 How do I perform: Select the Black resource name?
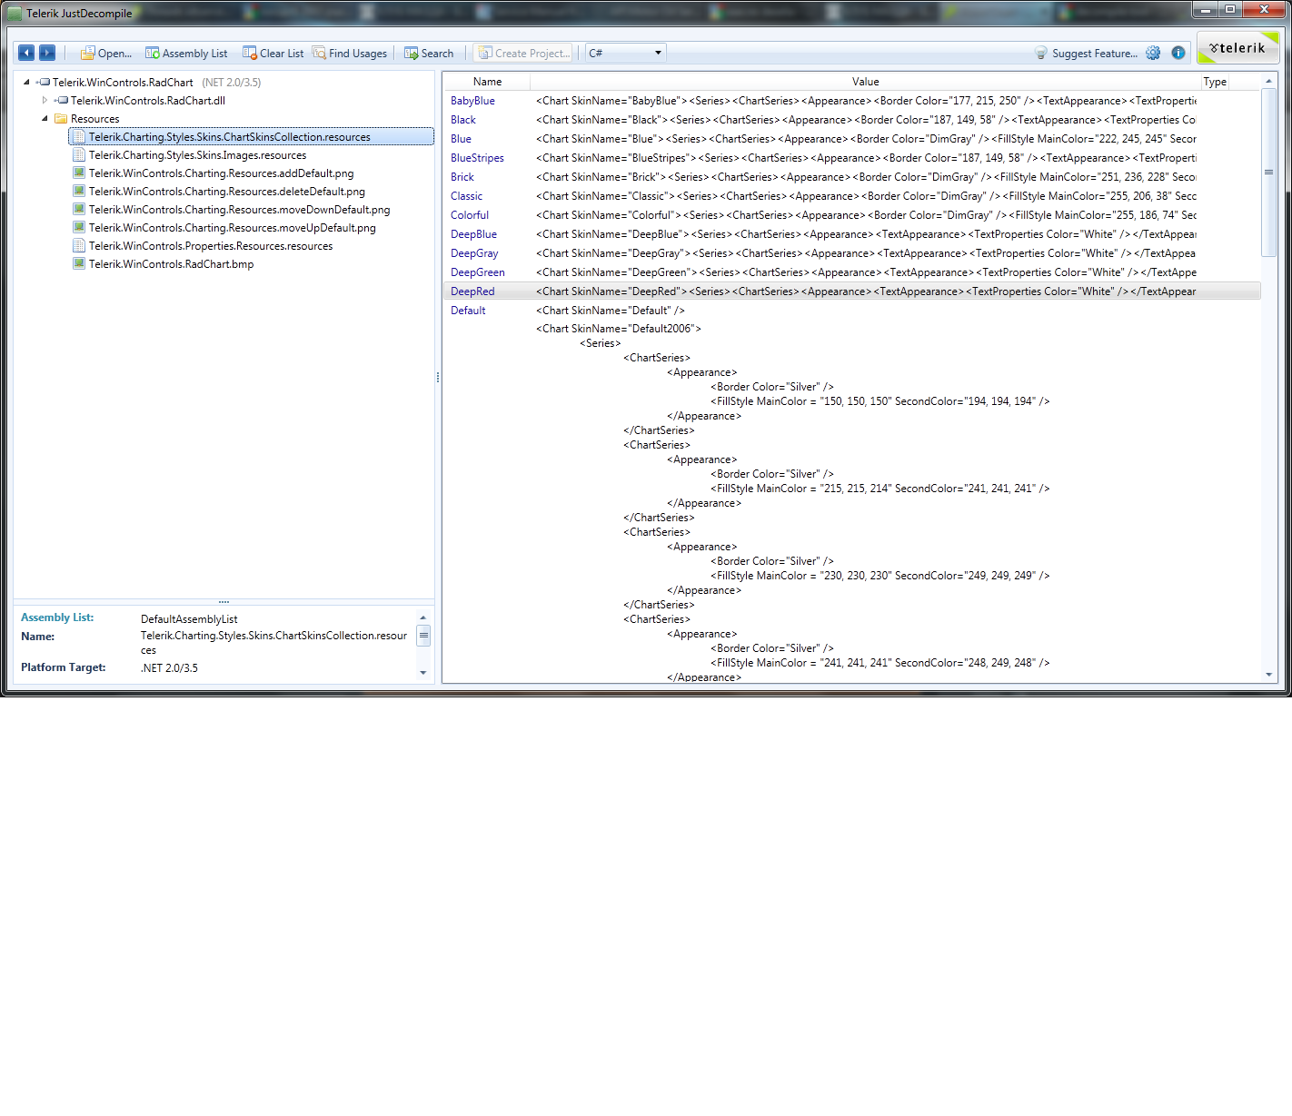point(462,120)
